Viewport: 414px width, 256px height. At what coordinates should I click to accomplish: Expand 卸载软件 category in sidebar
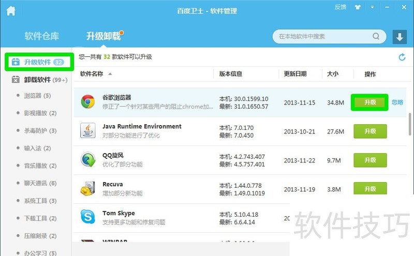tap(38, 80)
